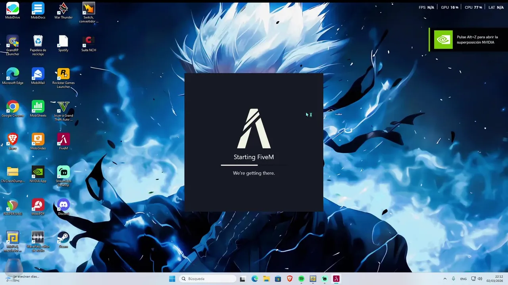
Task: Select the Switch converter desktop icon
Action: point(89,13)
